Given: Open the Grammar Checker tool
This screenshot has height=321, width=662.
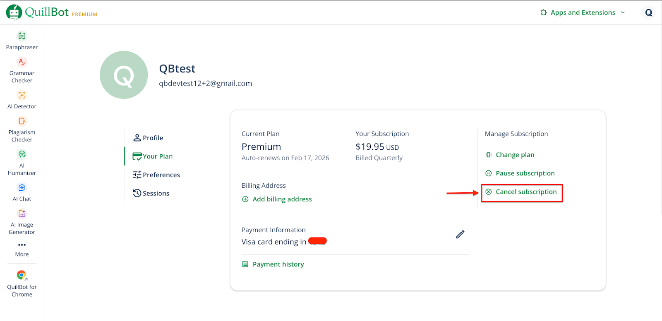Looking at the screenshot, I should (22, 70).
